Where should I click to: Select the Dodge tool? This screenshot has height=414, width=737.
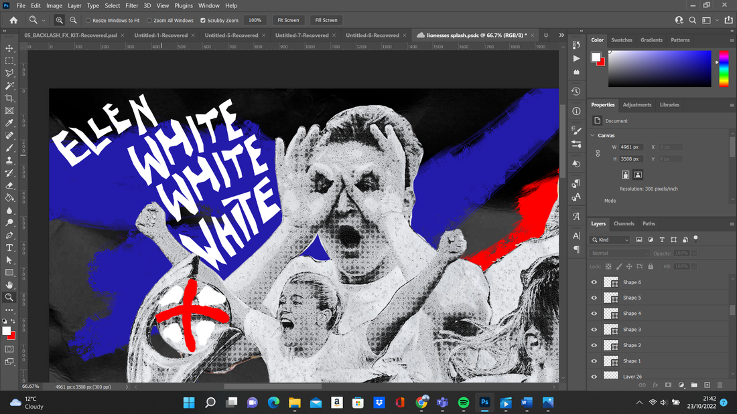(9, 223)
